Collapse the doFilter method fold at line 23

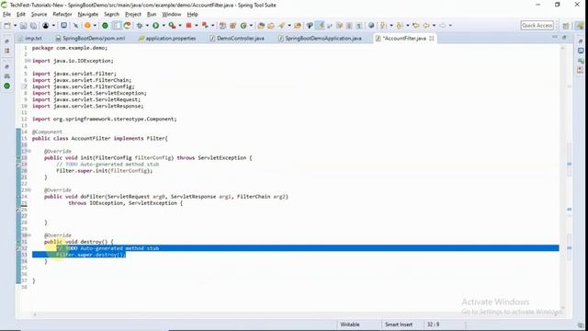[x=29, y=190]
